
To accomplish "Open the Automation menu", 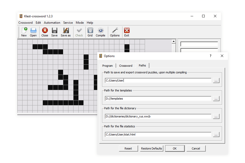I will click(52, 23).
